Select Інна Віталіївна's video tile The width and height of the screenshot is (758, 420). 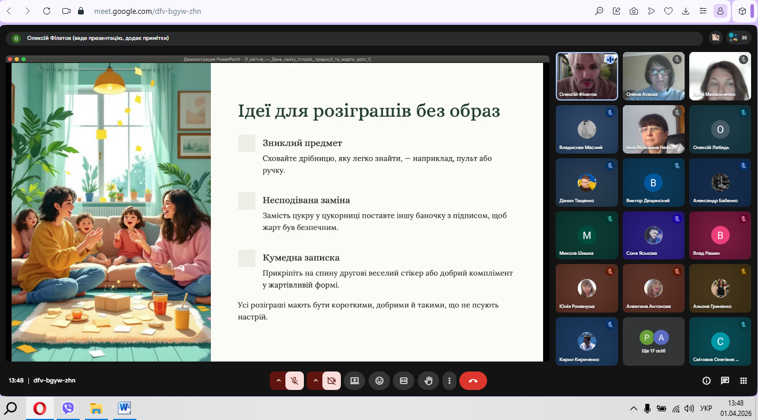(653, 129)
